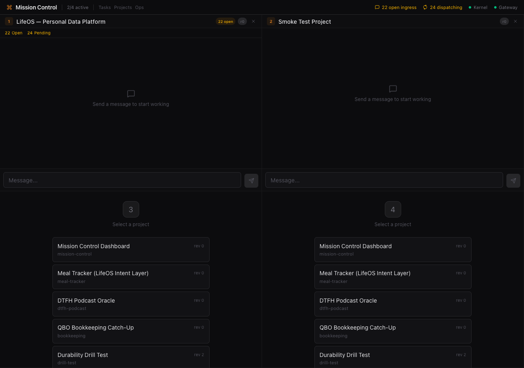
Task: Click the dispatching refresh icon
Action: coord(425,7)
